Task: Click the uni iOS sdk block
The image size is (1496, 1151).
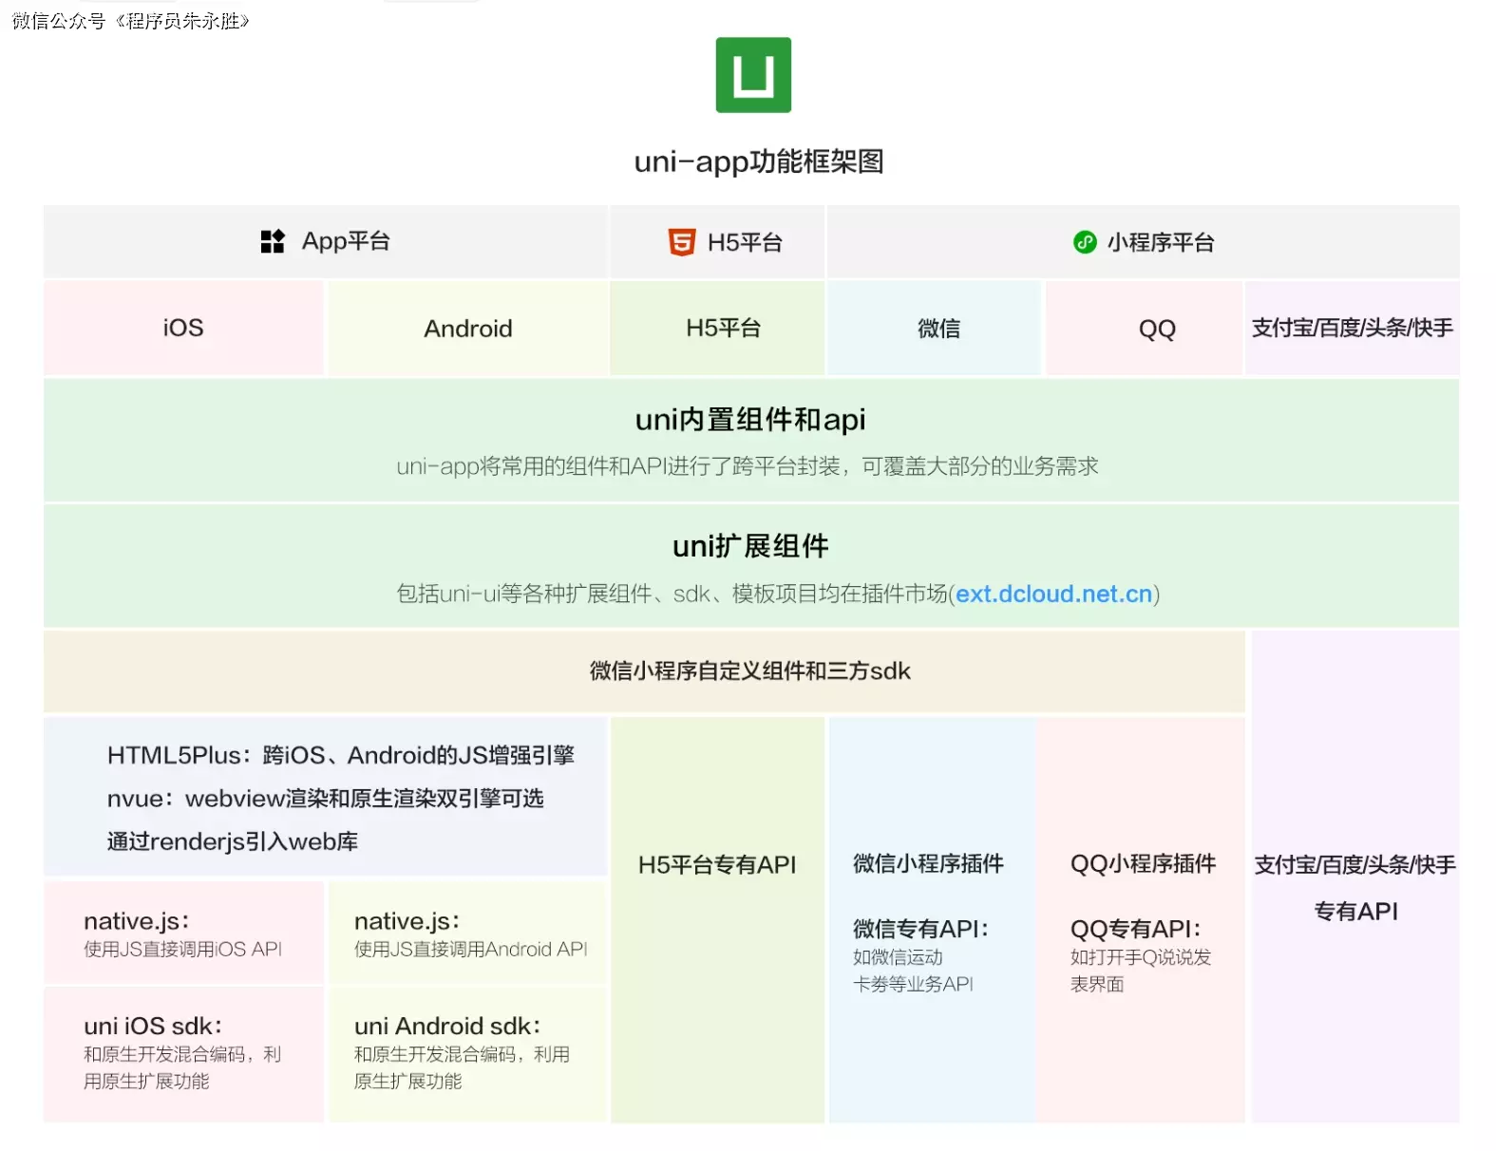Action: (x=183, y=1052)
